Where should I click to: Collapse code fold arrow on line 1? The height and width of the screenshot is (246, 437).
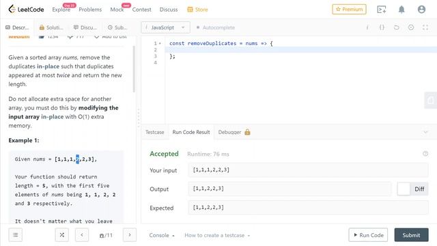(160, 43)
